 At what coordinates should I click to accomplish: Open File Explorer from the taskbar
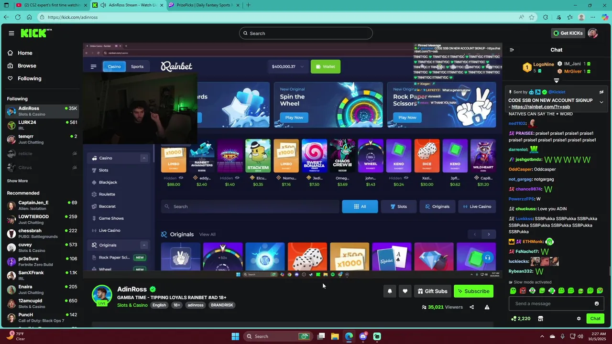[335, 336]
